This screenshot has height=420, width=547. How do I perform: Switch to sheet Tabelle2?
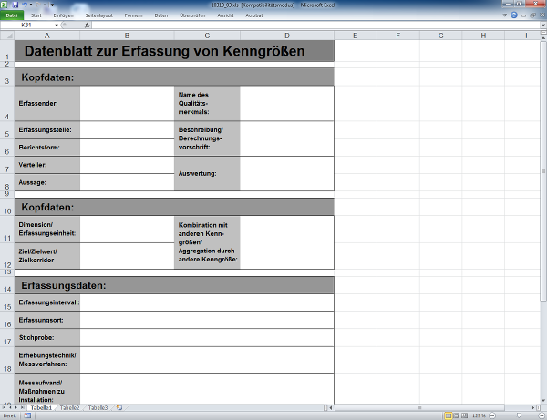(x=70, y=407)
